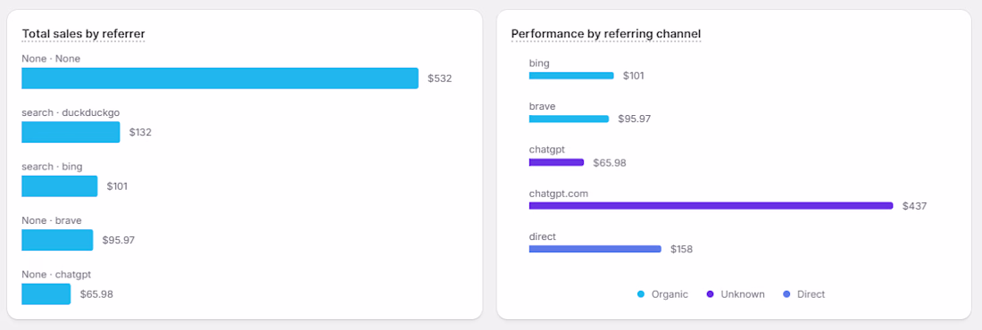Click the 'brave' channel label

coord(543,106)
